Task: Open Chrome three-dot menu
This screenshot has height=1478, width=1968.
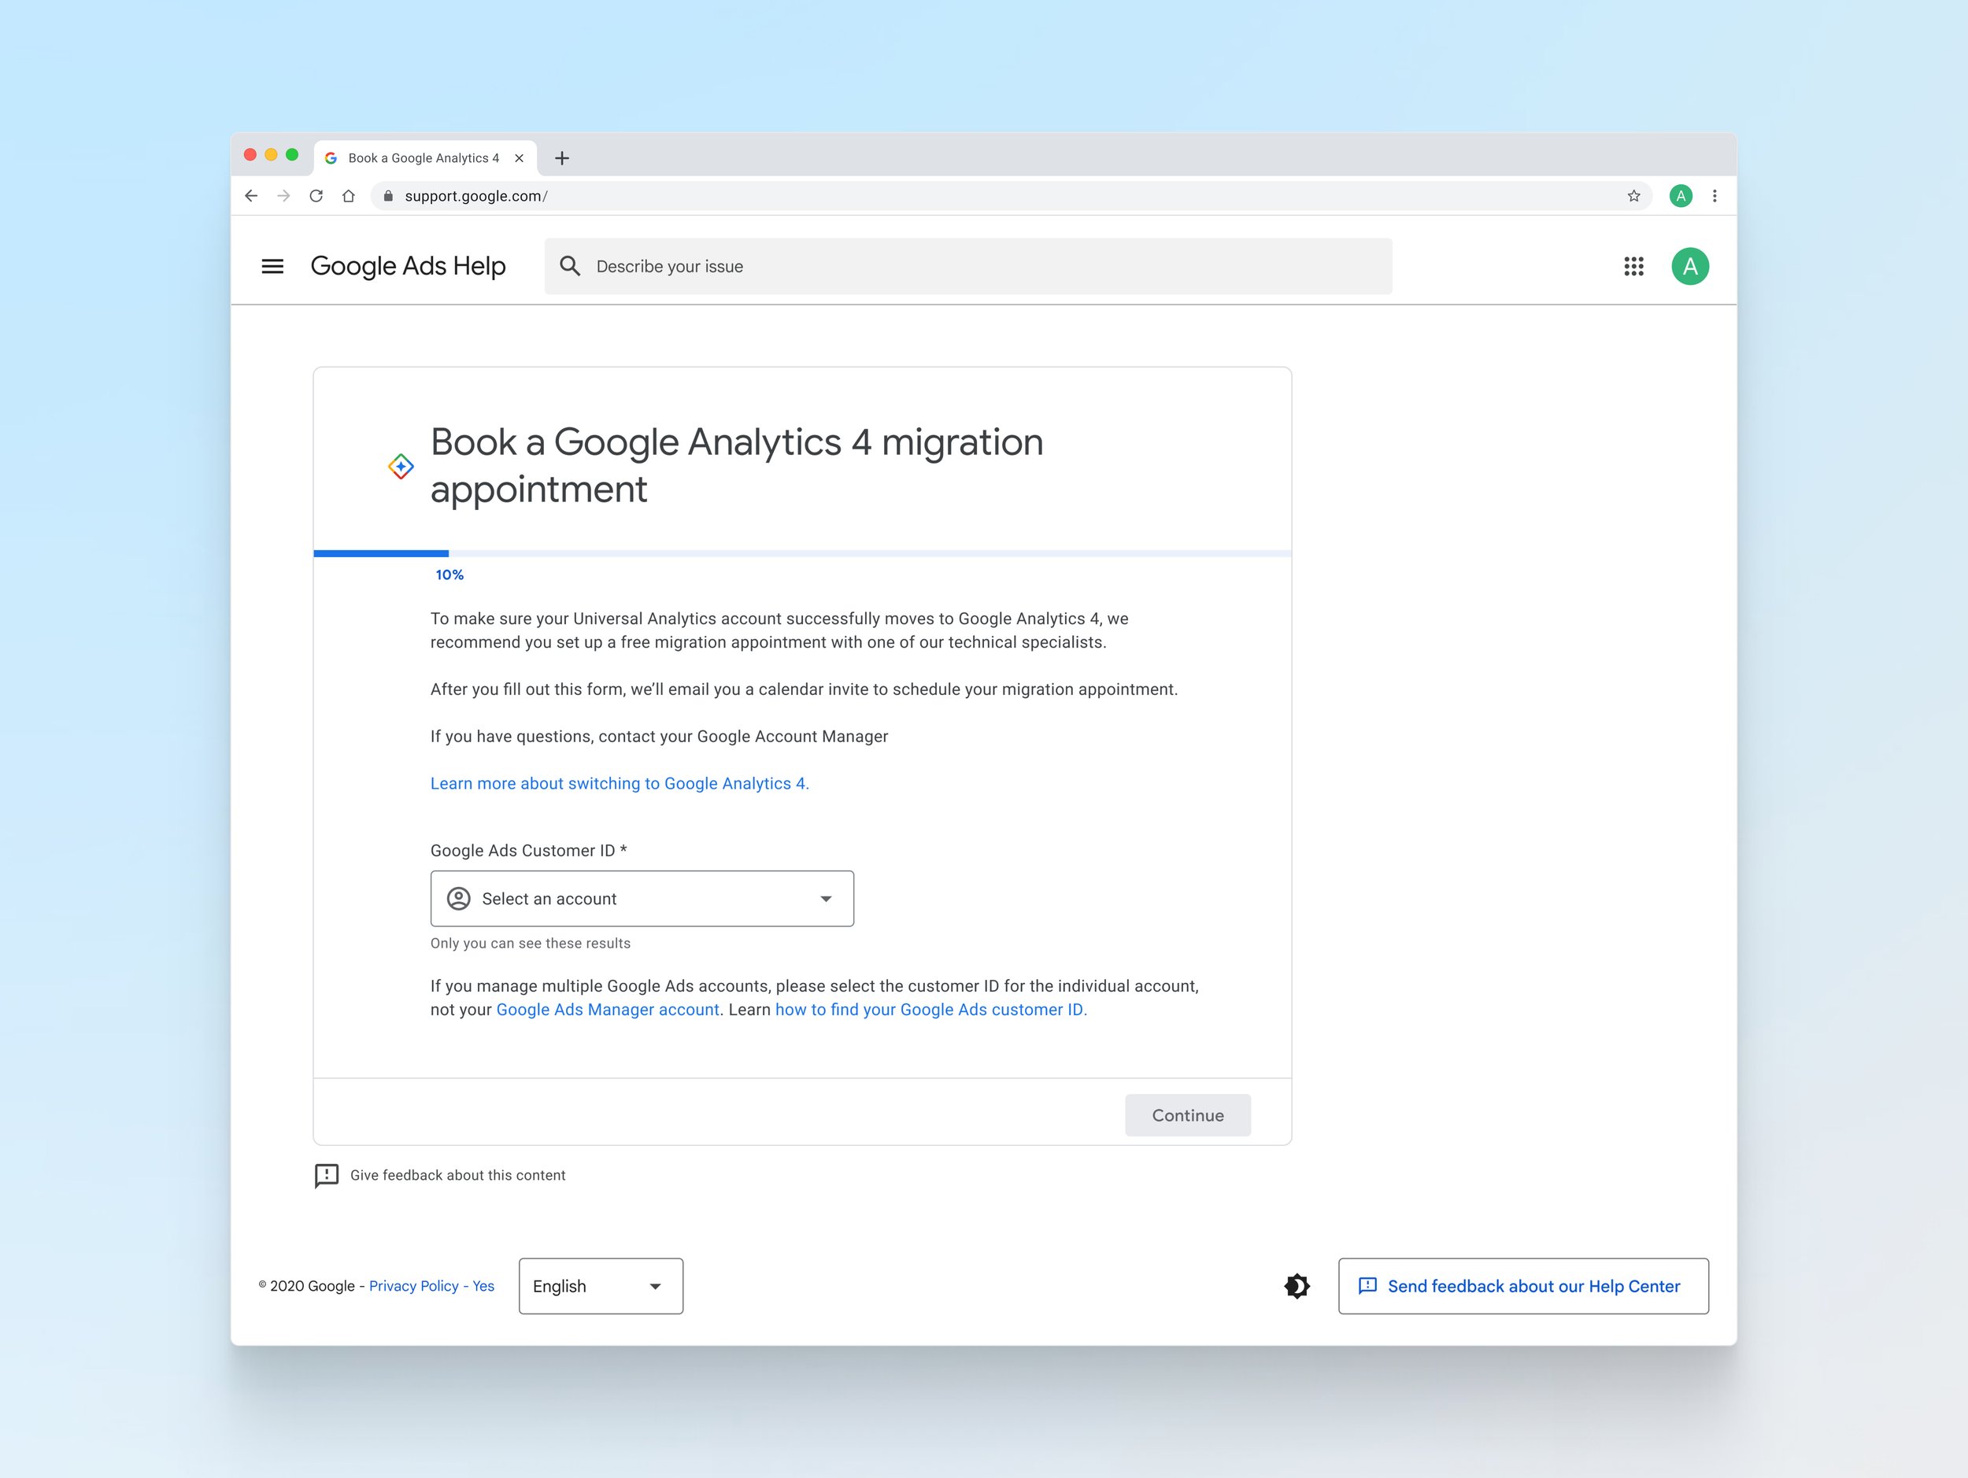Action: [1715, 196]
